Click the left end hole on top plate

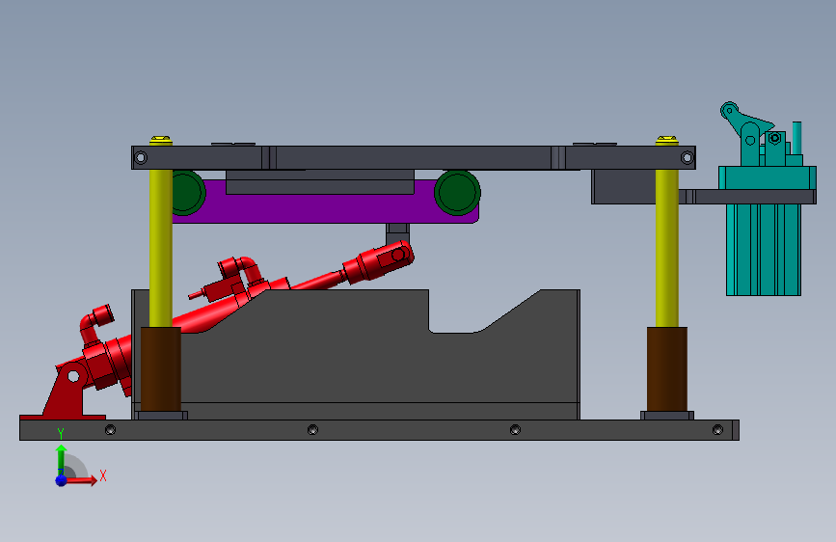(x=141, y=158)
